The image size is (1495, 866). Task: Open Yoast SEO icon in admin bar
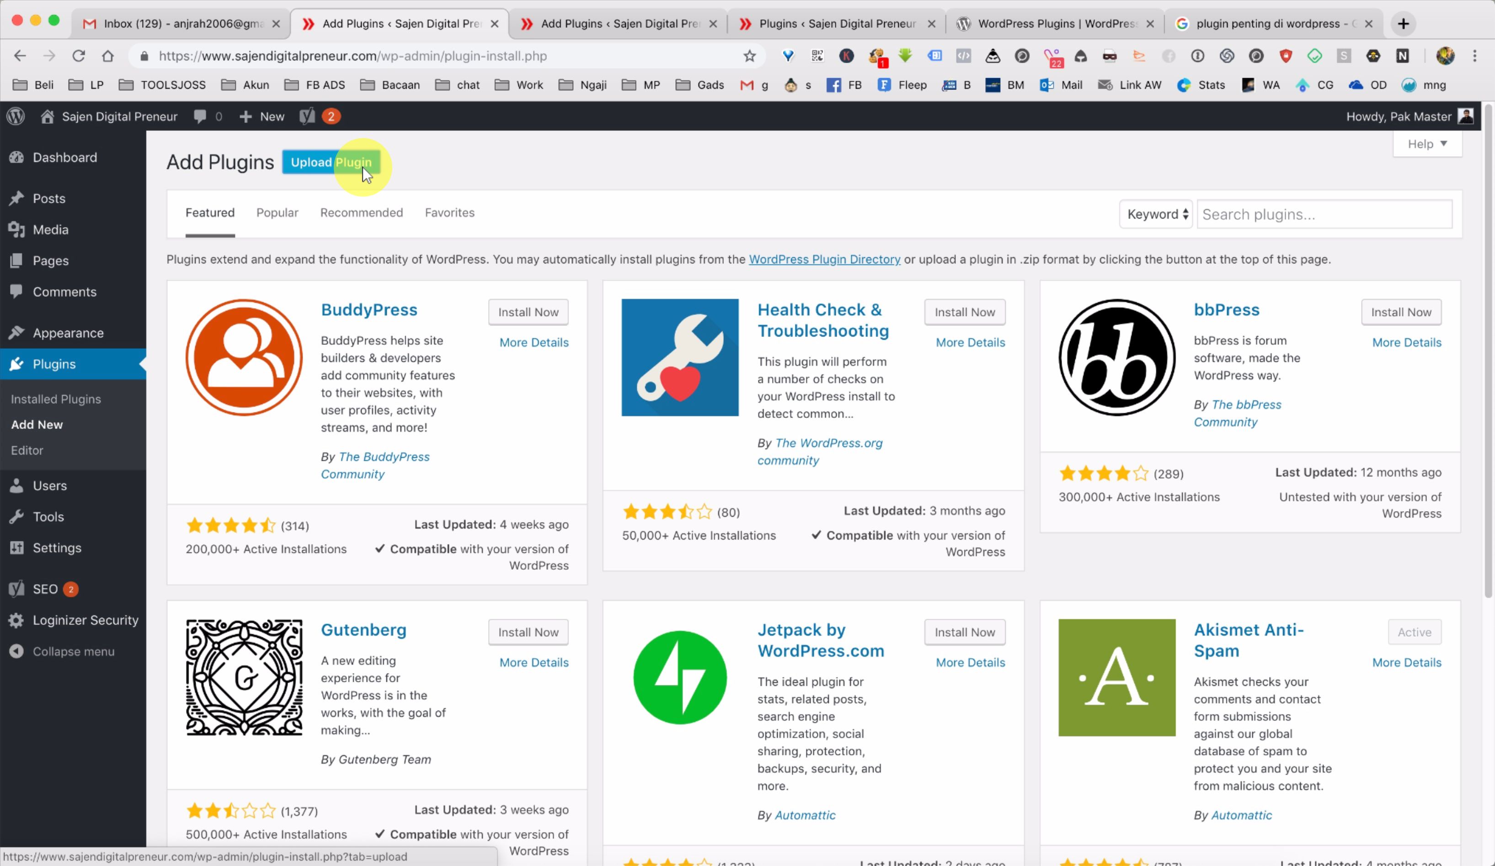307,116
